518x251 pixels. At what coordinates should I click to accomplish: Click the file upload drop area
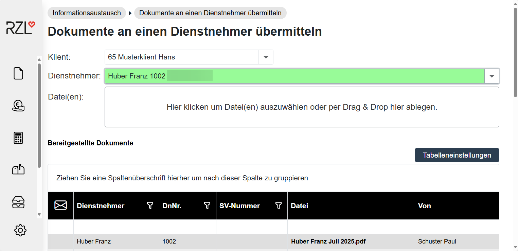click(302, 107)
